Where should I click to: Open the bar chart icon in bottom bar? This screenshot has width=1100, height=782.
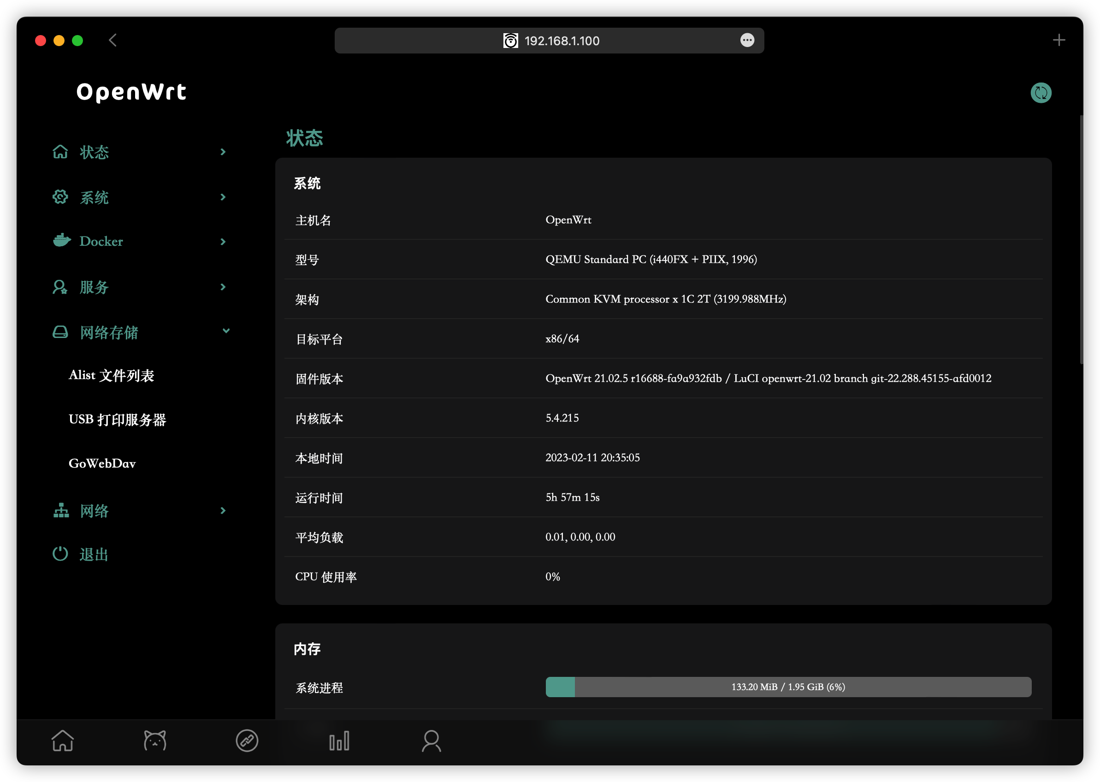pyautogui.click(x=339, y=741)
